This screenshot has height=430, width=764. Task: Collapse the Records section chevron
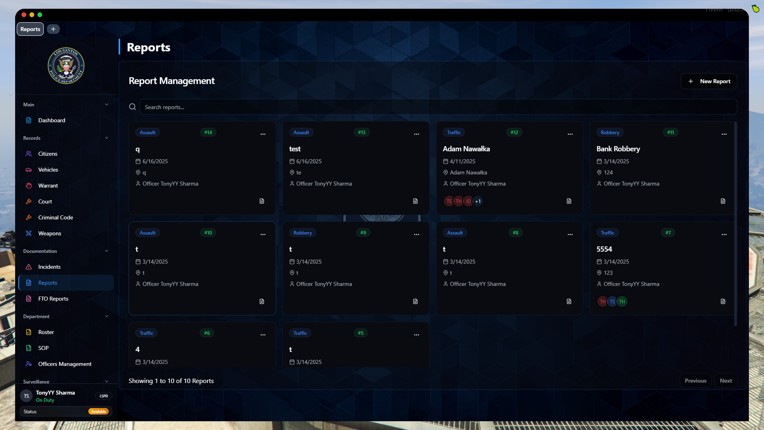(x=107, y=138)
